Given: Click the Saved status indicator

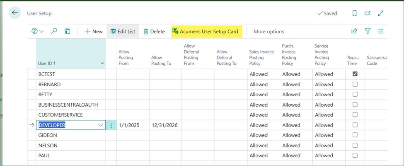Looking at the screenshot, I should click(327, 13).
